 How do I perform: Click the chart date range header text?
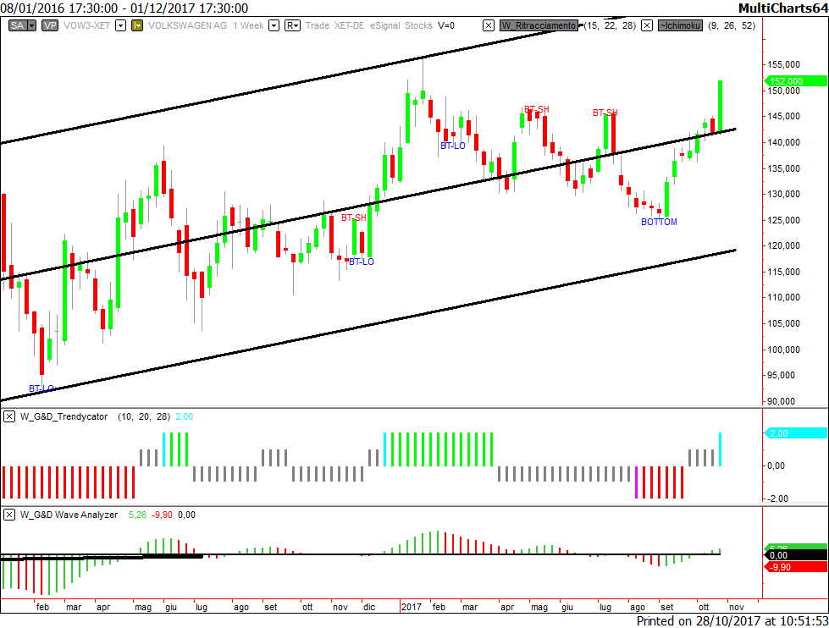[x=124, y=8]
